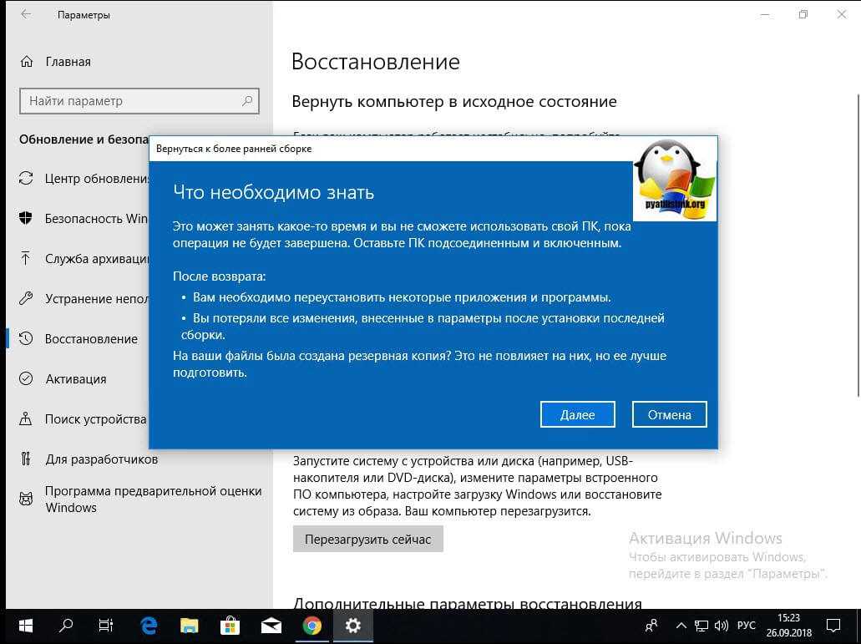Select Служба архивации in sidebar

pos(97,259)
